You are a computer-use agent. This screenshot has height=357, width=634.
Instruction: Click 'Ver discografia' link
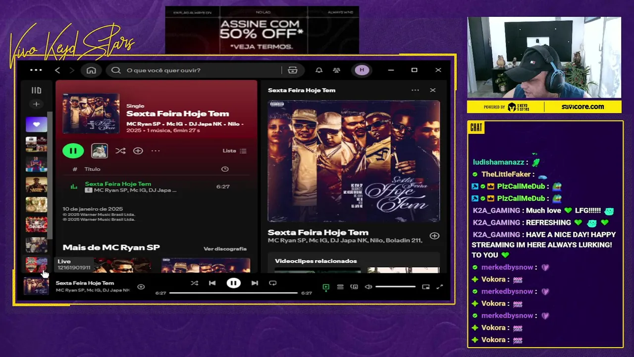(x=225, y=249)
